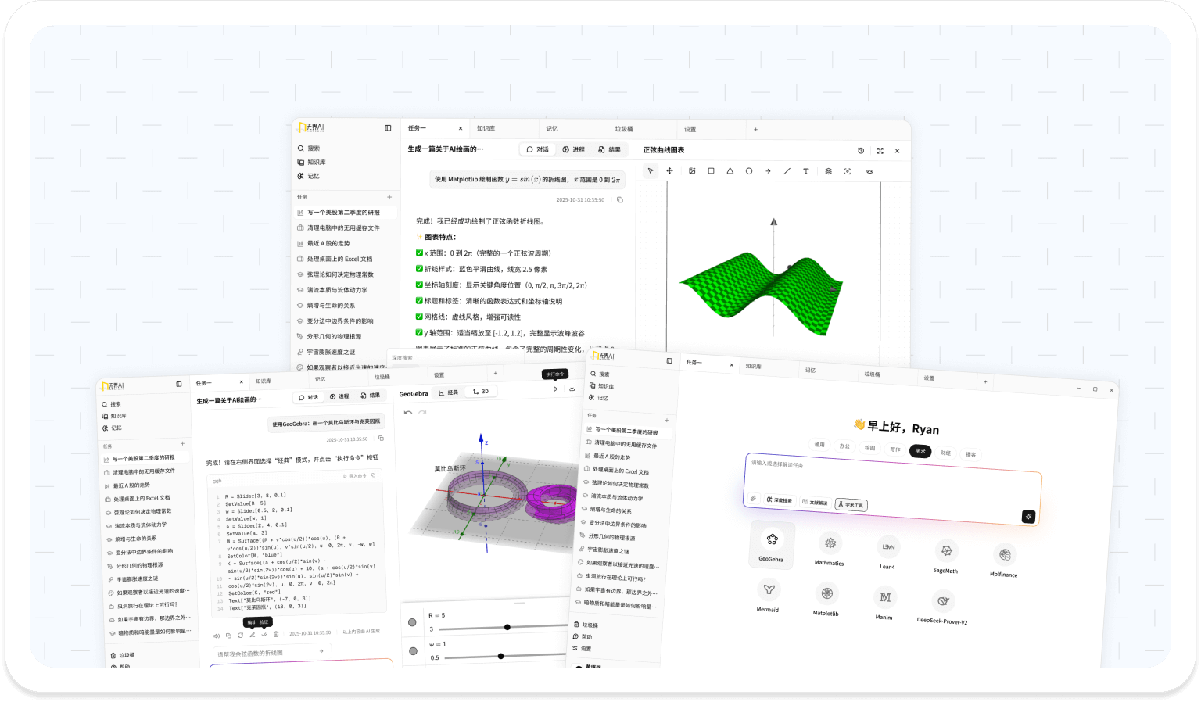Switch GeoGebra view to 3D mode
This screenshot has width=1201, height=702.
pyautogui.click(x=481, y=392)
